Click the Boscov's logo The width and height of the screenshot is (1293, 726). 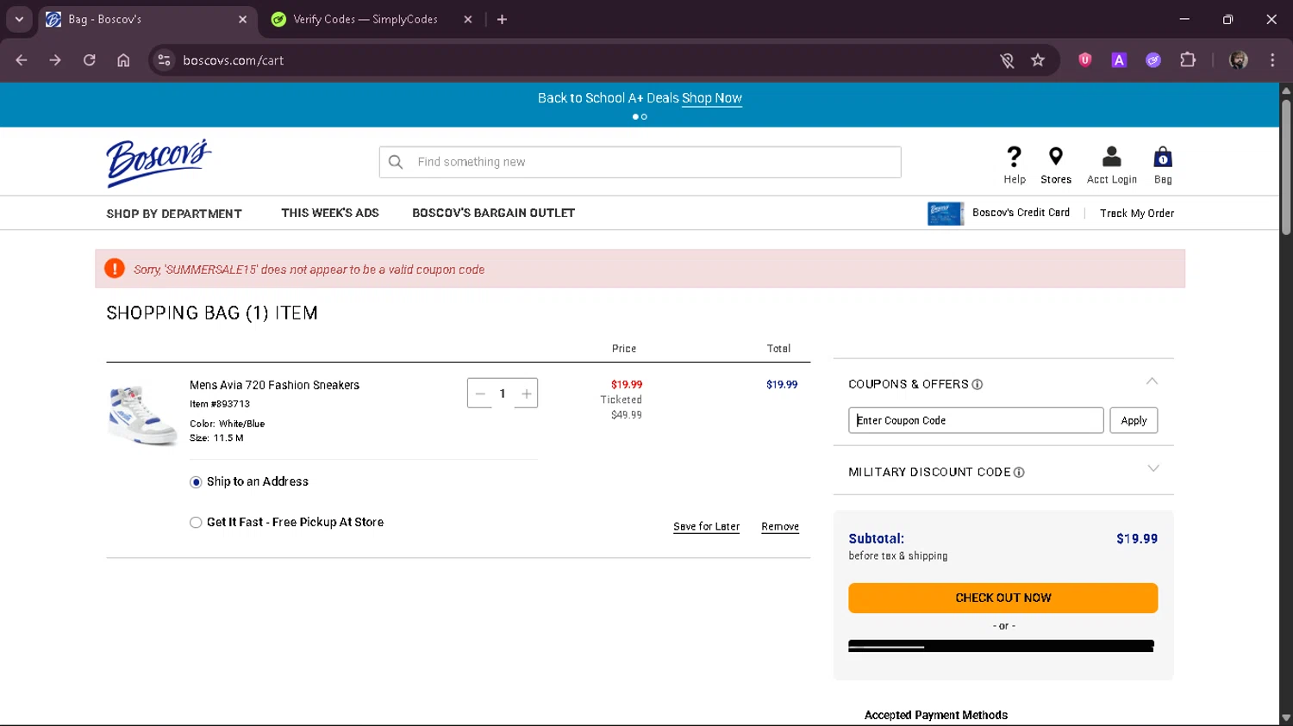click(x=159, y=162)
